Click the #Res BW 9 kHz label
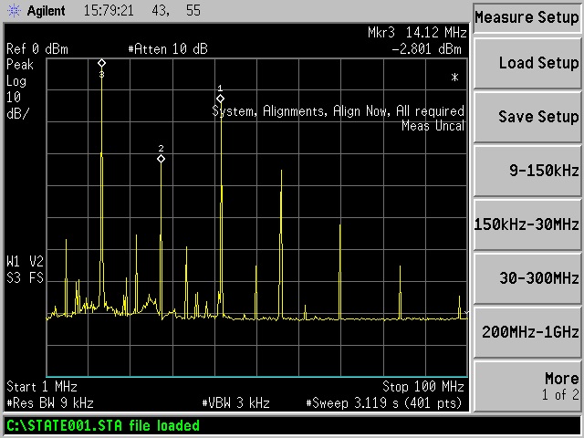This screenshot has height=438, width=584. point(50,403)
